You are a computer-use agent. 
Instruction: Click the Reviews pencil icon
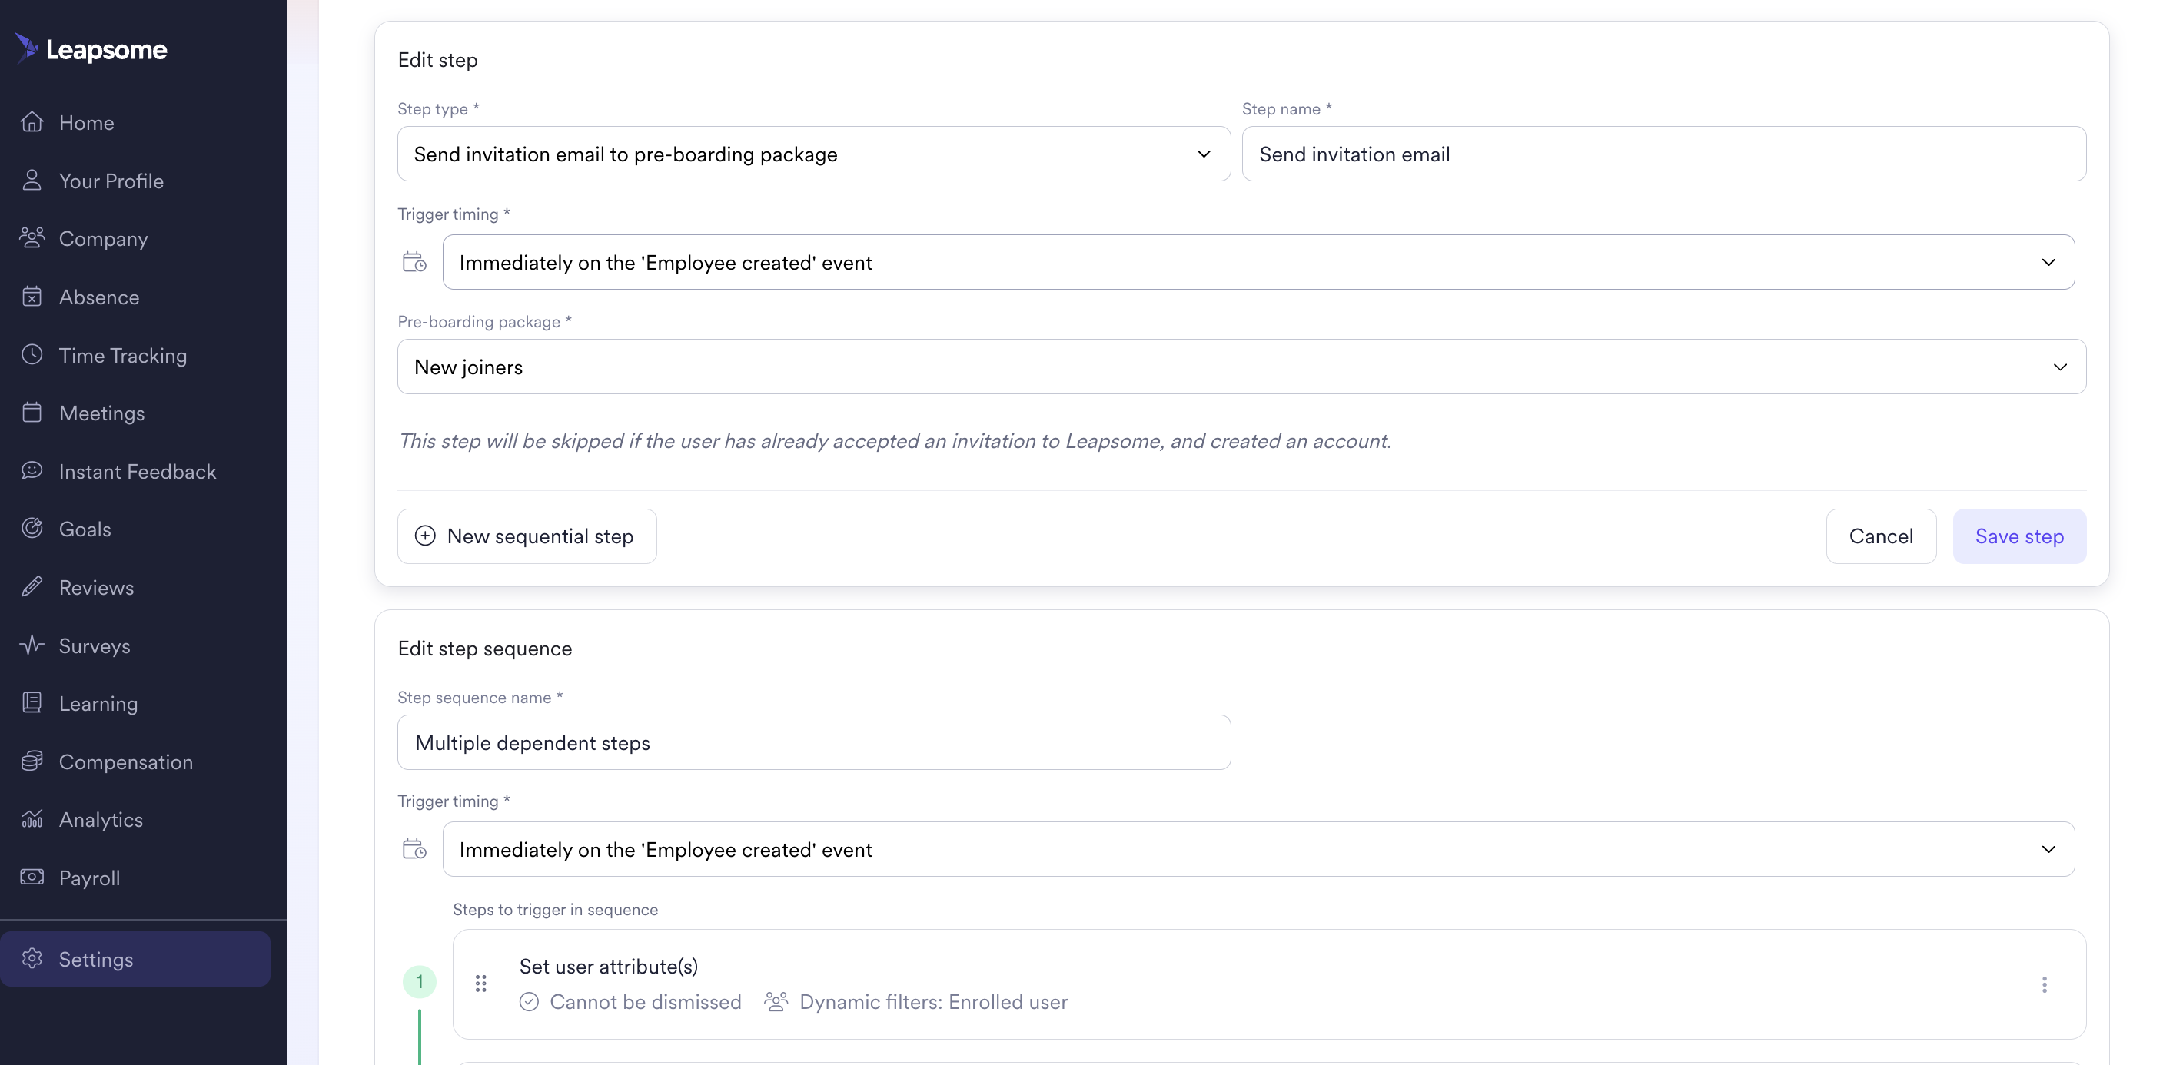click(x=32, y=586)
